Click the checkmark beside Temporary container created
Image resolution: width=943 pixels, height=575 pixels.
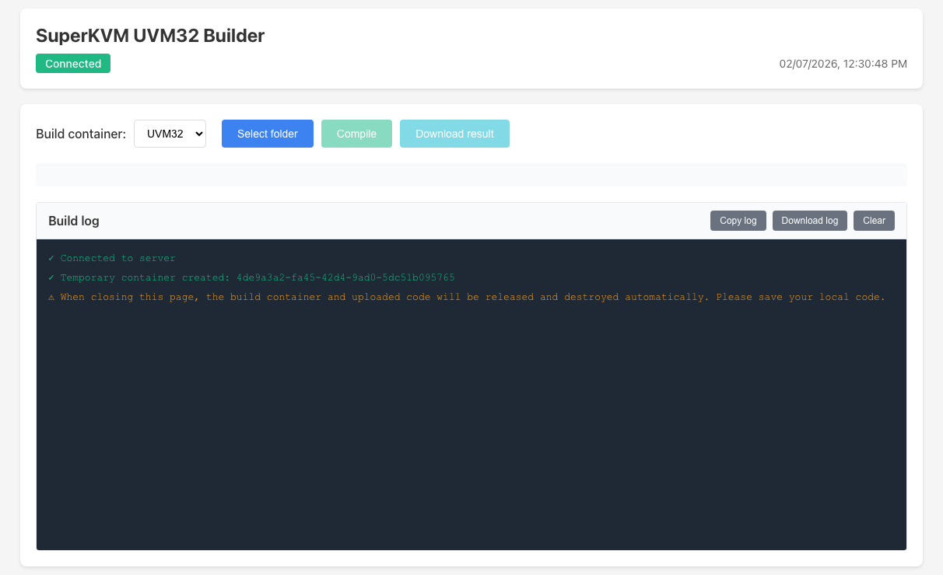[x=51, y=277]
